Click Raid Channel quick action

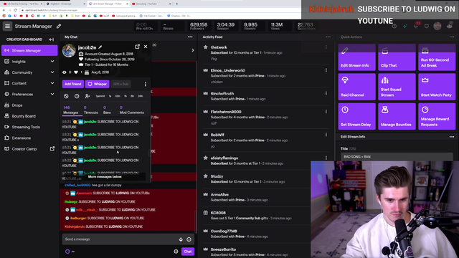pyautogui.click(x=357, y=87)
